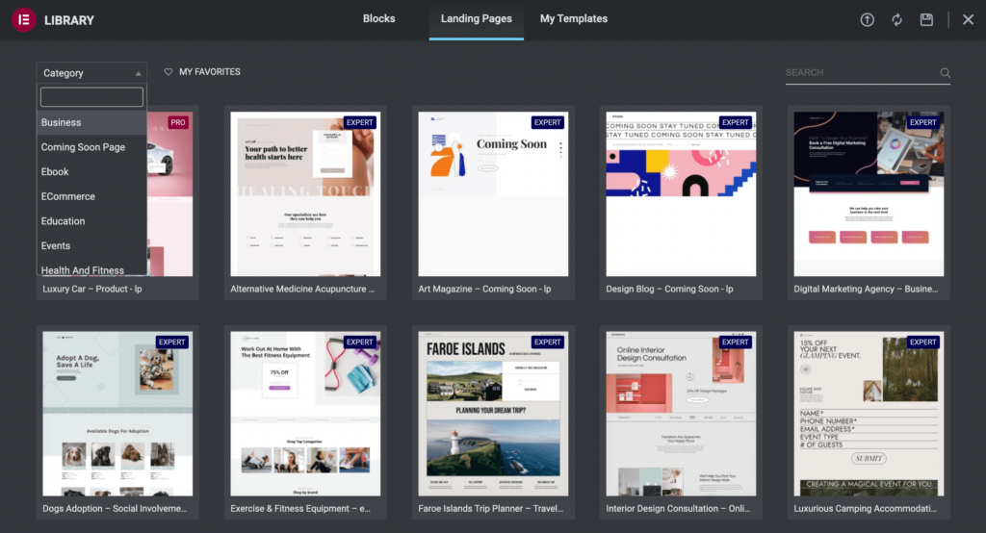The width and height of the screenshot is (986, 533).
Task: Click EXPERT badge on Luxurious Camping template
Action: 922,342
